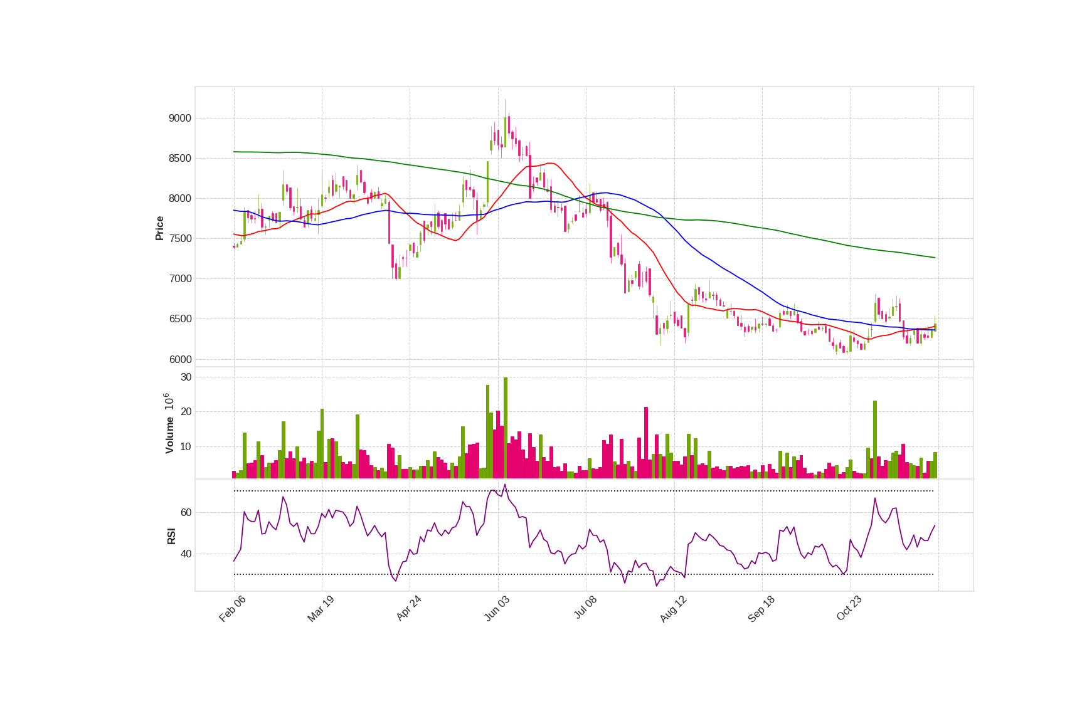
Task: Click the 7000 price tick label
Action: (x=180, y=279)
